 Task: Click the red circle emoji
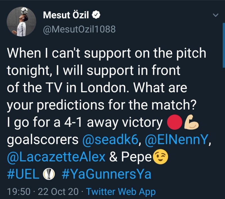click(x=173, y=123)
